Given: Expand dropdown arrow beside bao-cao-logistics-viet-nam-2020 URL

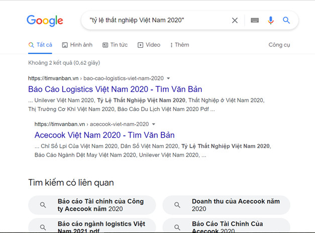Looking at the screenshot, I should tap(168, 78).
